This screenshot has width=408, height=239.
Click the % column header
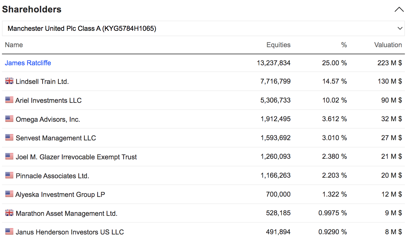[344, 45]
